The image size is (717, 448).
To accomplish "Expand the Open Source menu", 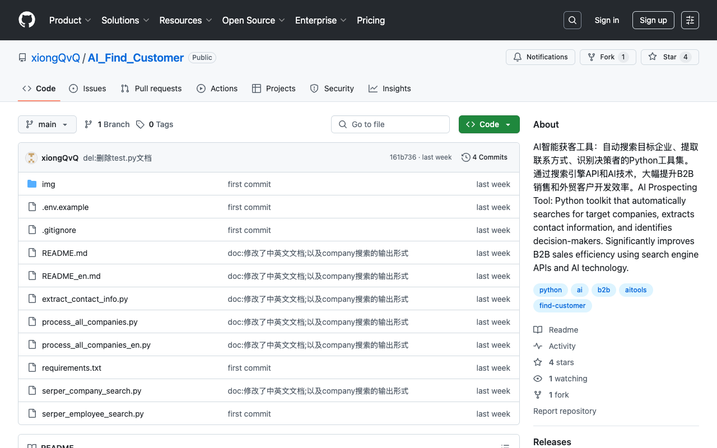I will tap(254, 20).
